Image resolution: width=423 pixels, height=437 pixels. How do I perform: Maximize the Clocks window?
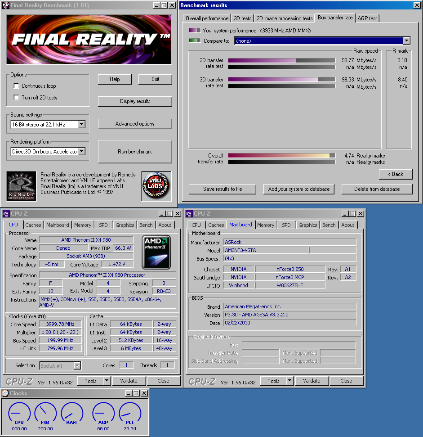136,393
